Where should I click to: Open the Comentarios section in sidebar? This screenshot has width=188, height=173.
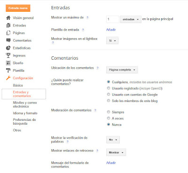pyautogui.click(x=22, y=40)
